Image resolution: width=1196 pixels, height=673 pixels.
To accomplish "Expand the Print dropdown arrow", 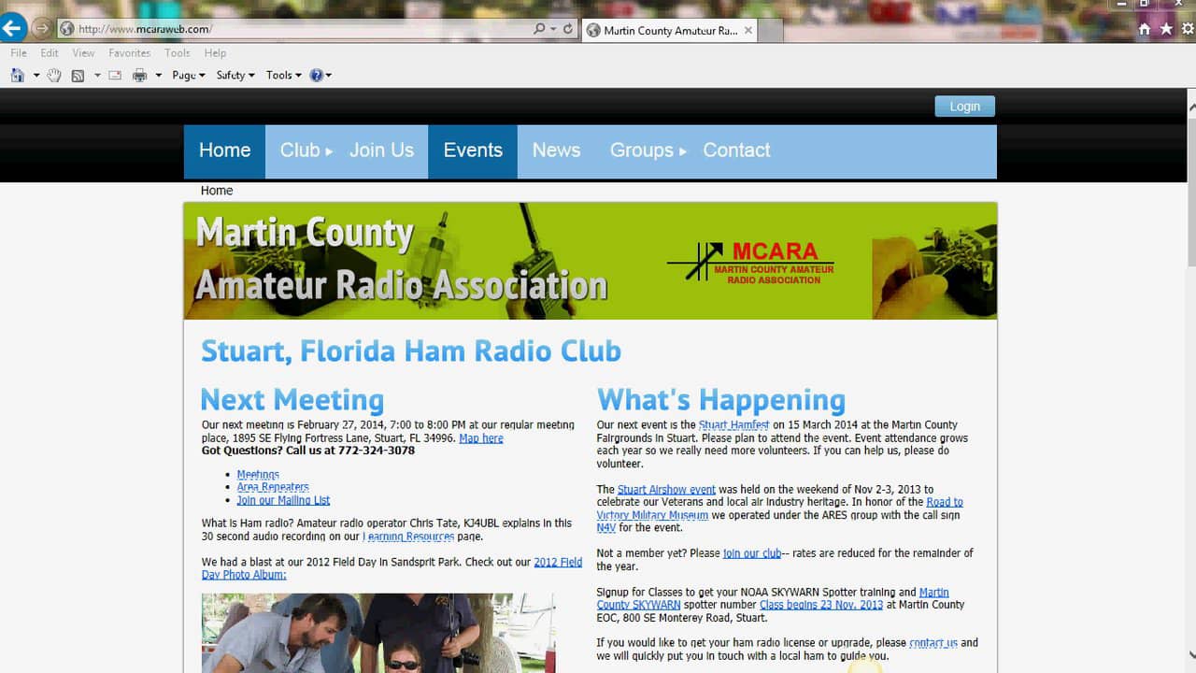I will (x=158, y=76).
